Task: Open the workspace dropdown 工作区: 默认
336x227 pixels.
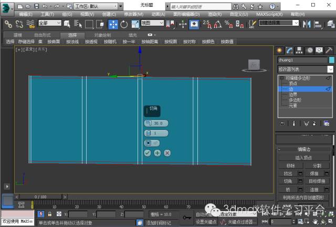Action: click(96, 6)
